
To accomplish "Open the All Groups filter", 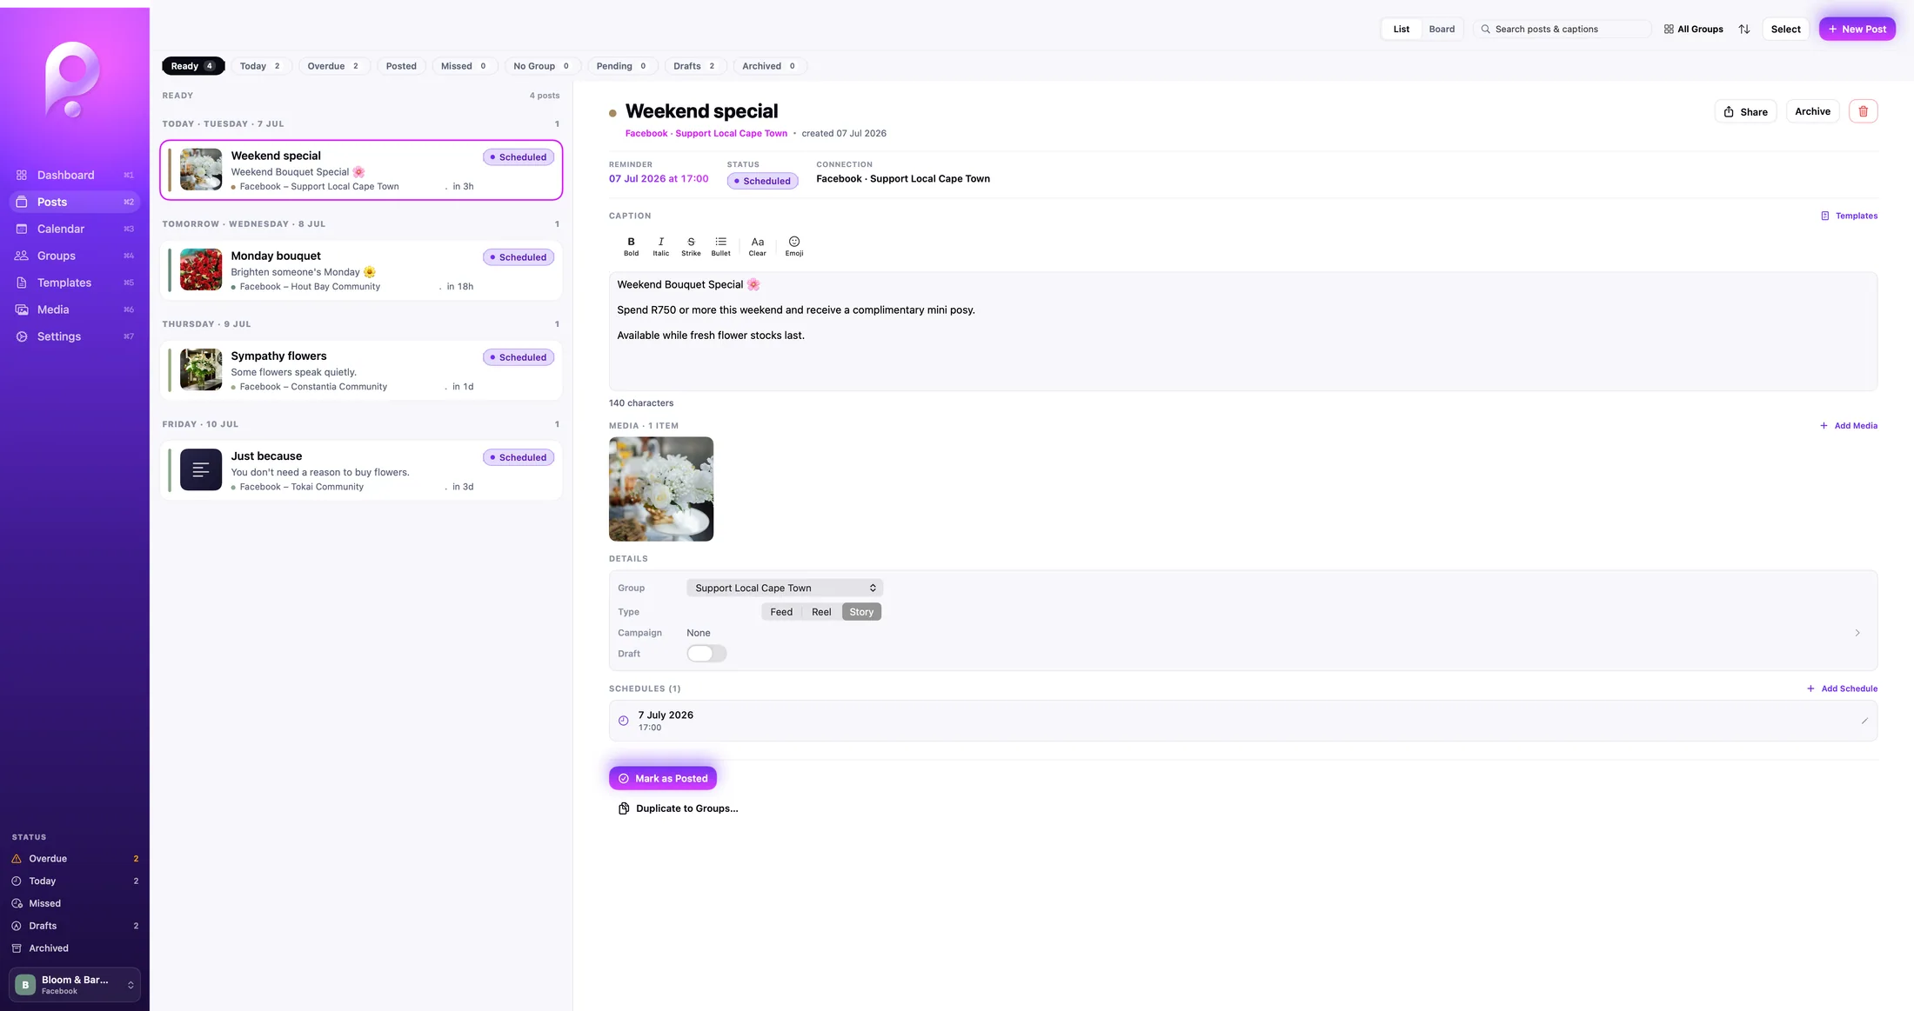I will pyautogui.click(x=1693, y=29).
